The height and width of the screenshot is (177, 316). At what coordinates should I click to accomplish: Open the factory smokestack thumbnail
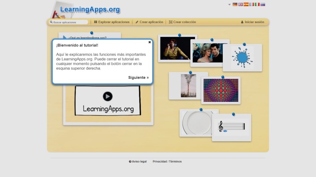coord(188,86)
